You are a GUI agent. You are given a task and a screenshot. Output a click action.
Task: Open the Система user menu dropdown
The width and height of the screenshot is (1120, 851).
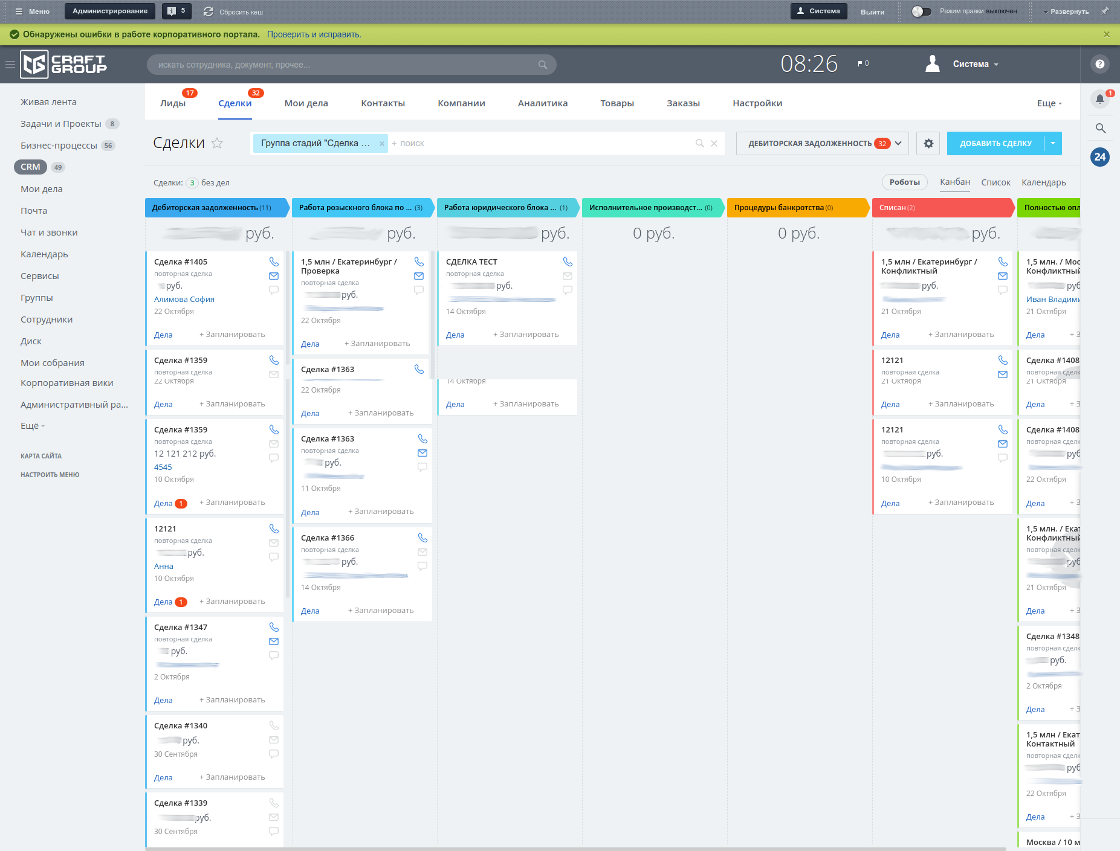[975, 64]
